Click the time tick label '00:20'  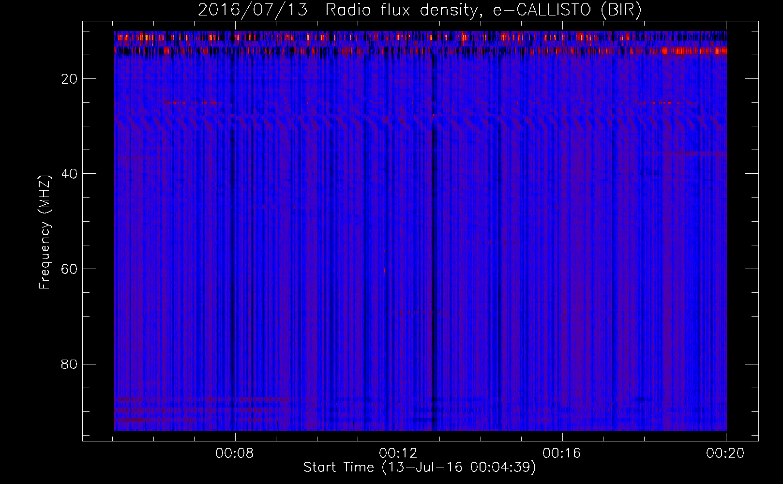(x=725, y=454)
